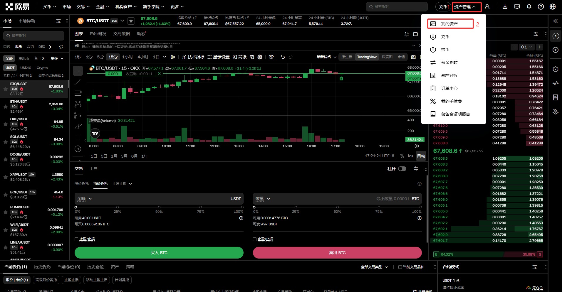This screenshot has height=292, width=562.
Task: Click the withdraw icon in asset menu
Action: click(433, 50)
